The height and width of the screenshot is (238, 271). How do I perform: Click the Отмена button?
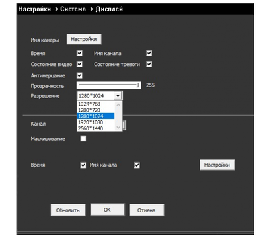click(x=147, y=210)
